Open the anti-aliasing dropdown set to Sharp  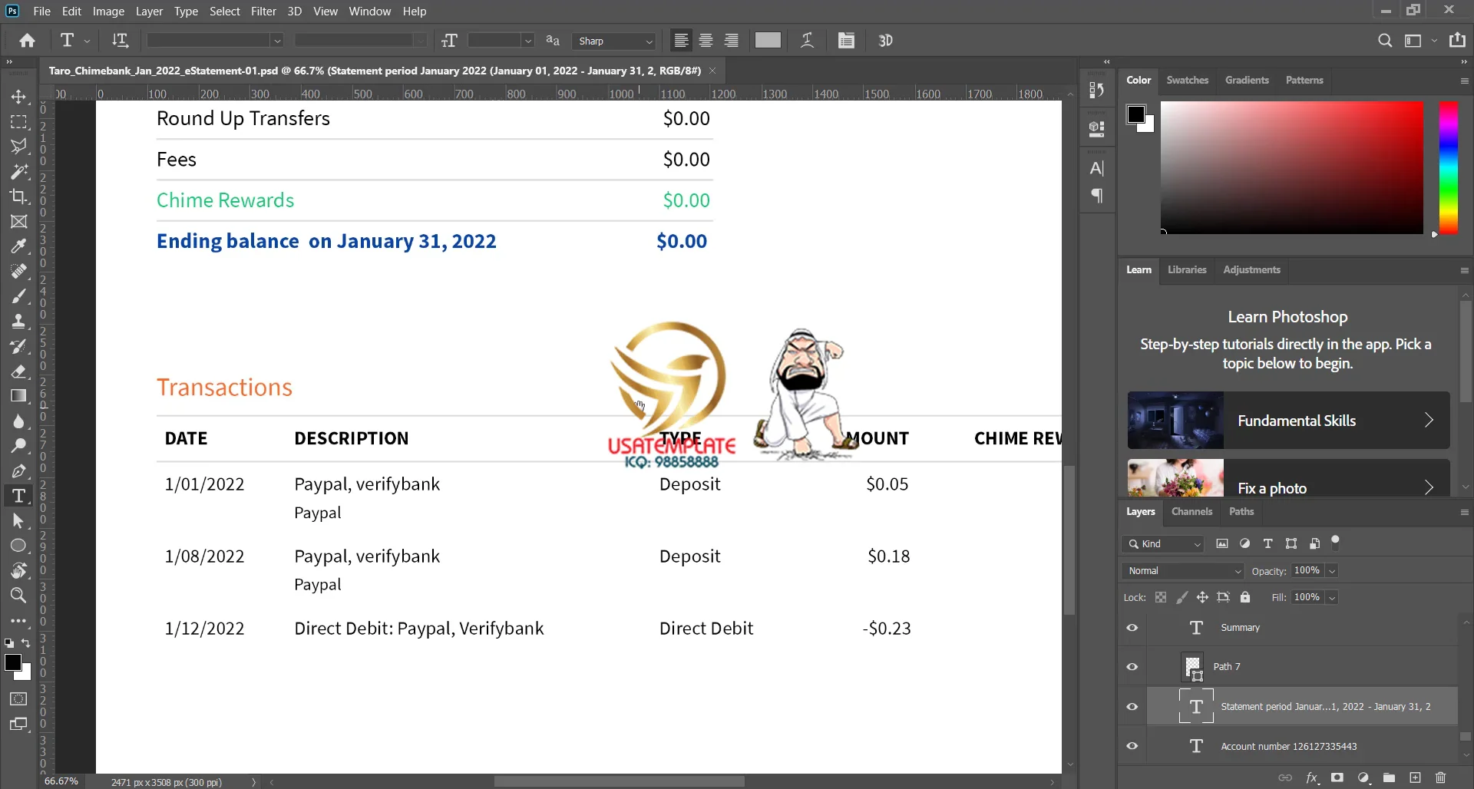point(613,41)
